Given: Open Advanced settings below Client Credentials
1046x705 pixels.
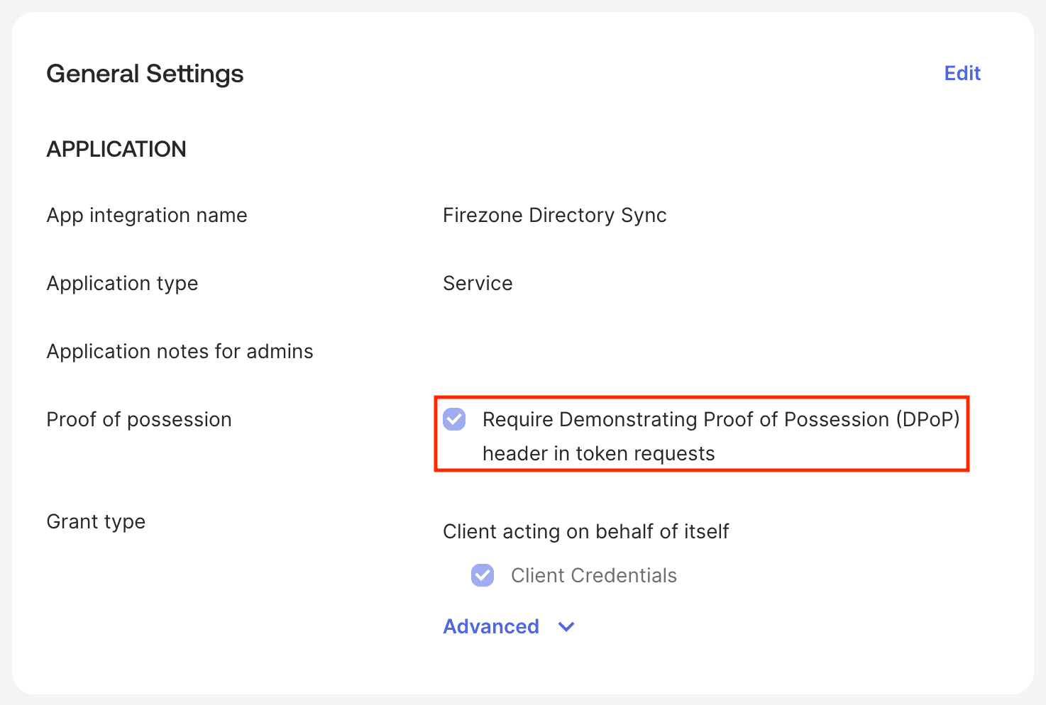Looking at the screenshot, I should [491, 627].
